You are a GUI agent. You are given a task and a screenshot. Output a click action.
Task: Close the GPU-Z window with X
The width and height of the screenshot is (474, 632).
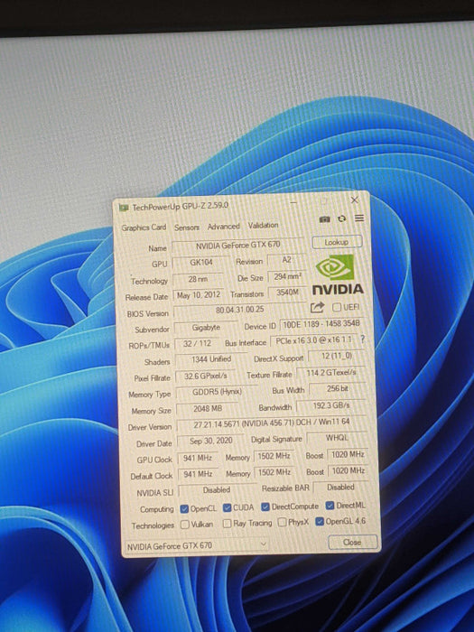pyautogui.click(x=354, y=200)
